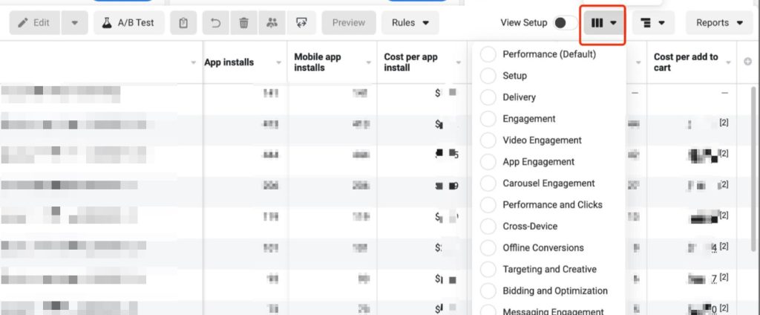Open the Reports dropdown menu
The image size is (760, 315).
pos(718,23)
